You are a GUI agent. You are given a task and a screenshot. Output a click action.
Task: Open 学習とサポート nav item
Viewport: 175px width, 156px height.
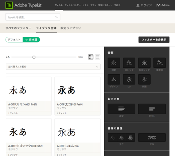click(x=105, y=5)
